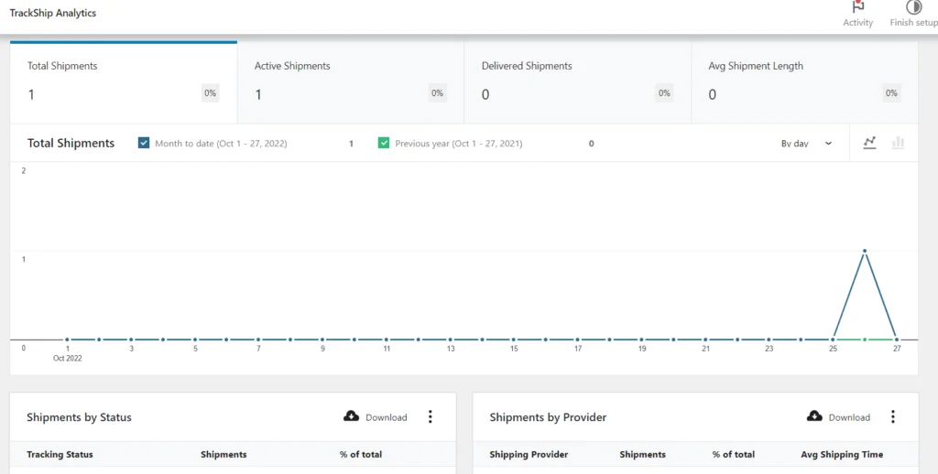938x474 pixels.
Task: Click the peak data point on the chart
Action: (864, 251)
